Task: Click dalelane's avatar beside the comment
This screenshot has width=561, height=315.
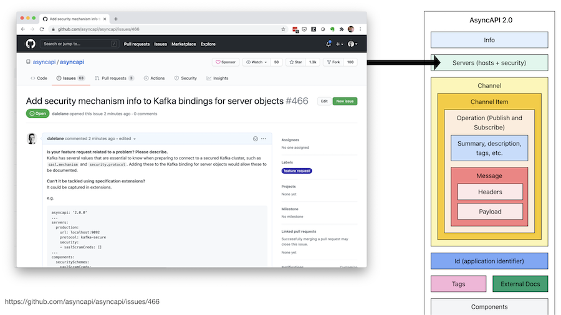Action: pyautogui.click(x=32, y=139)
